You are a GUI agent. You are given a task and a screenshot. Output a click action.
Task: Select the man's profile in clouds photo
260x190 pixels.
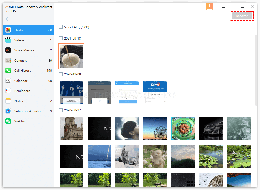pos(127,128)
